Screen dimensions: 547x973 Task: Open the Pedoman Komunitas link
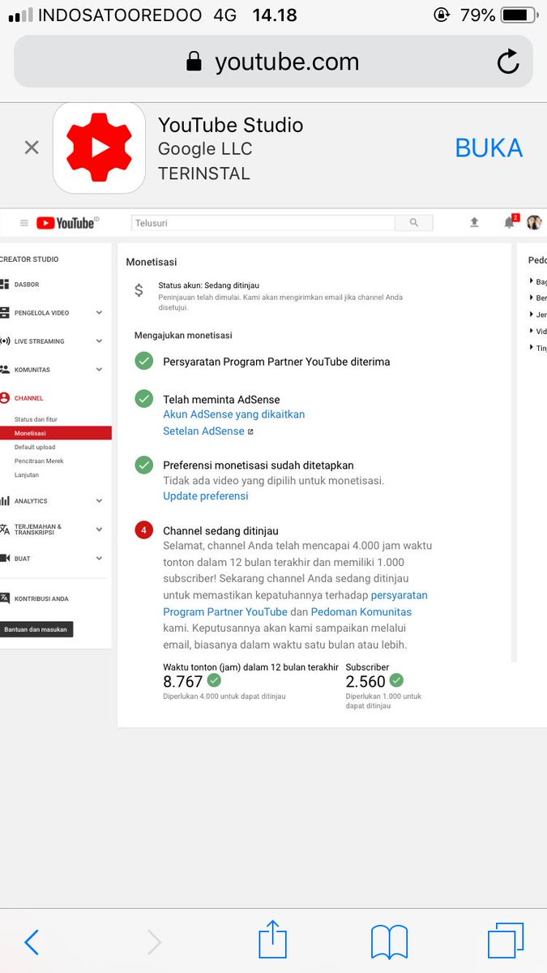pos(361,612)
